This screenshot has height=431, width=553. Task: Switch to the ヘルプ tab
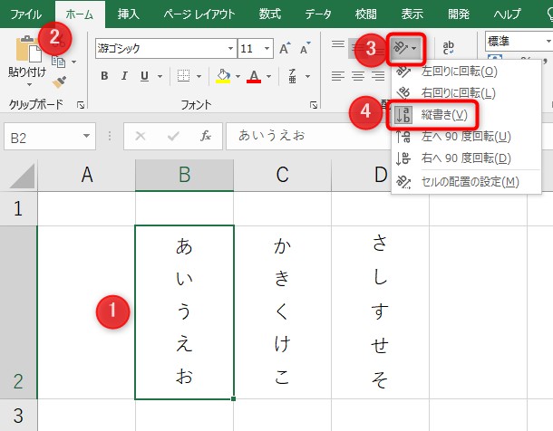[507, 14]
